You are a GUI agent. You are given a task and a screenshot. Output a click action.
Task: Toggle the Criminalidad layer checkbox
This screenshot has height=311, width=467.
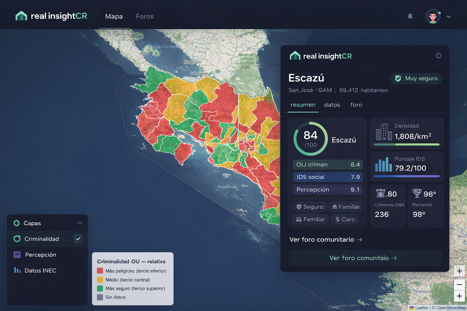click(78, 239)
